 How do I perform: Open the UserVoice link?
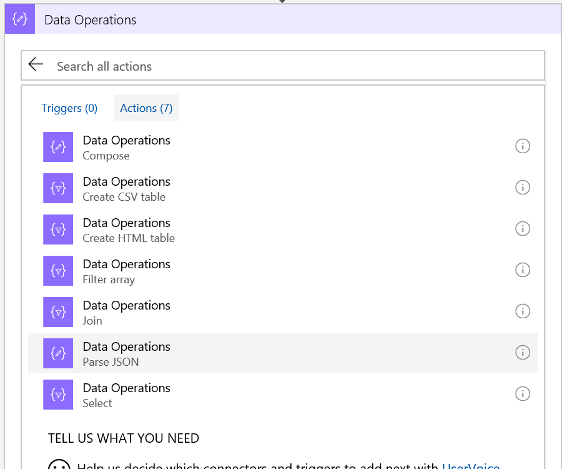point(470,465)
